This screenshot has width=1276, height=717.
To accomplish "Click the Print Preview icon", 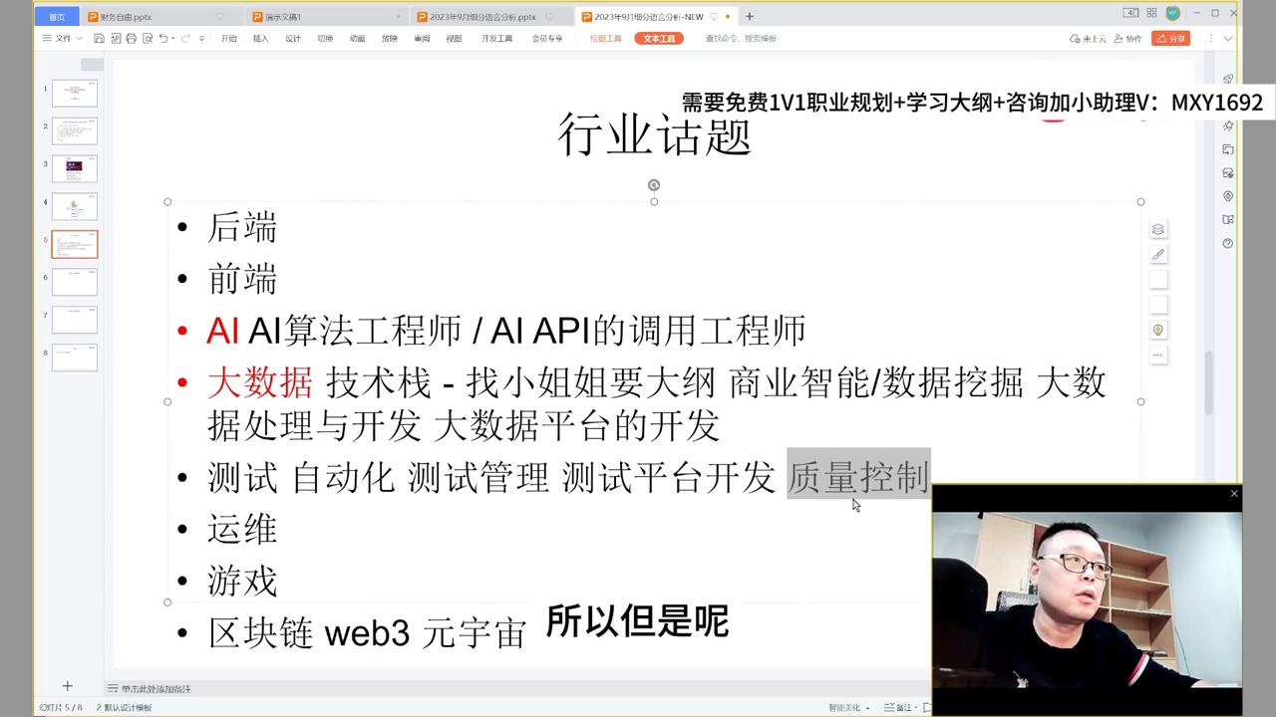I will click(149, 38).
